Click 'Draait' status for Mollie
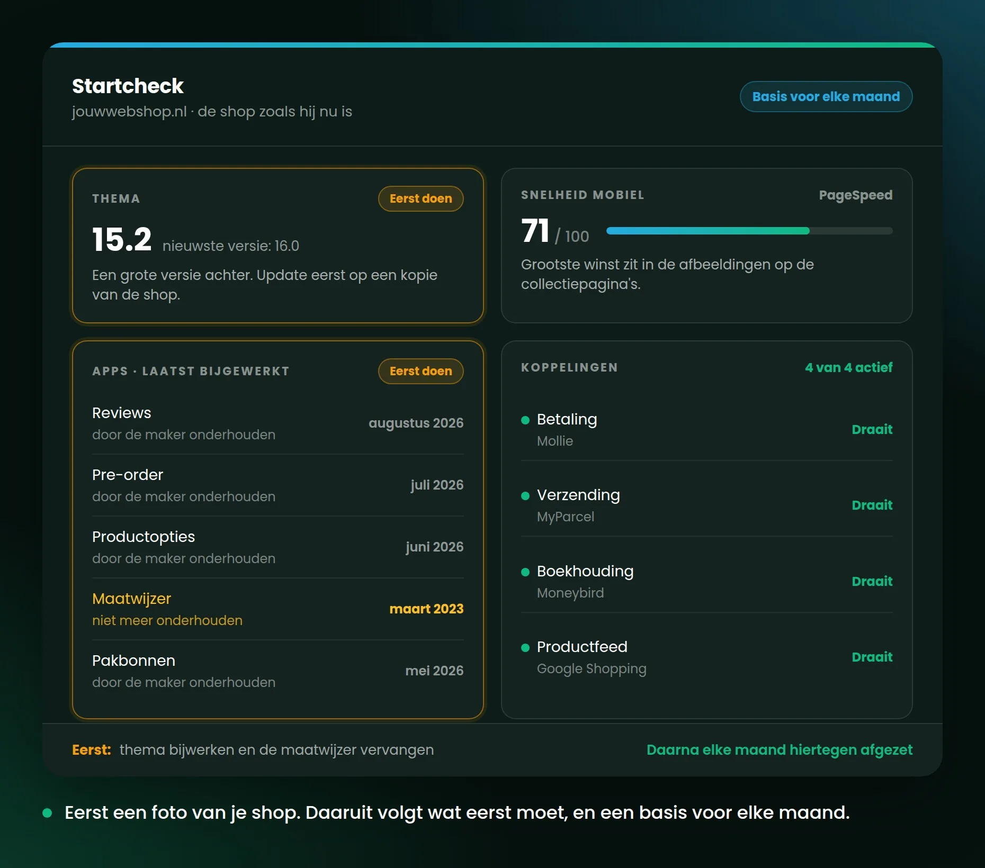The image size is (985, 868). [x=872, y=430]
